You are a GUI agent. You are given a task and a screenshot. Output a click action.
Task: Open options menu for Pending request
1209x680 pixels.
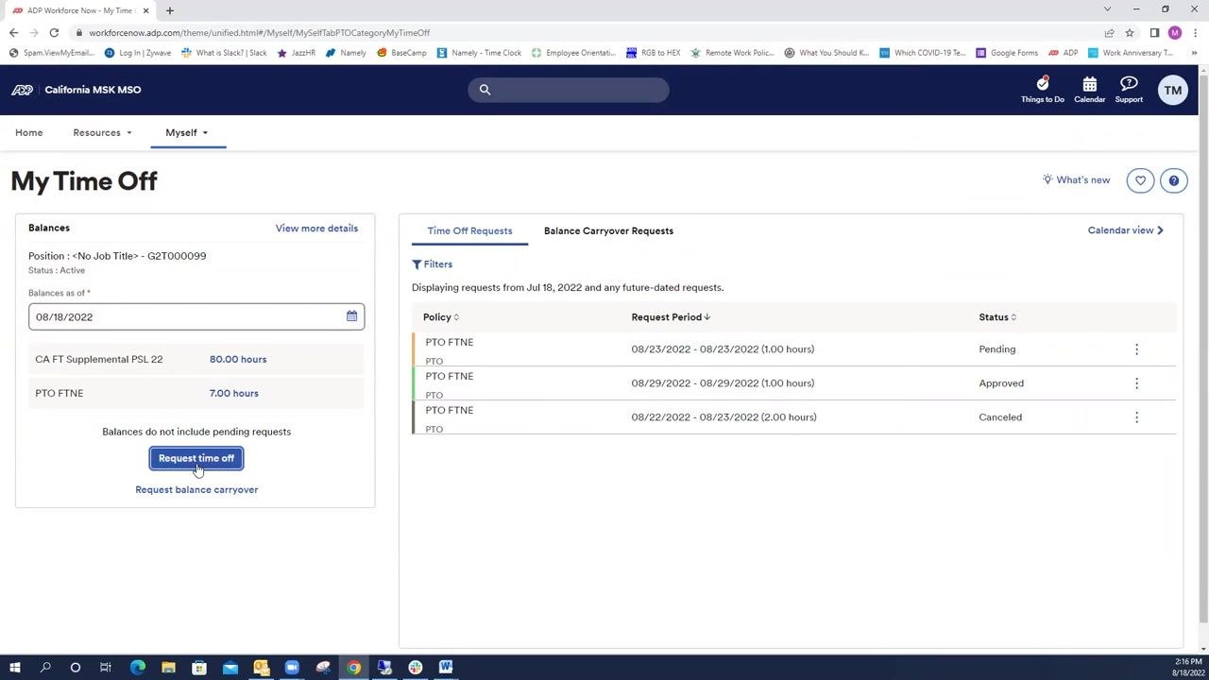pos(1136,349)
